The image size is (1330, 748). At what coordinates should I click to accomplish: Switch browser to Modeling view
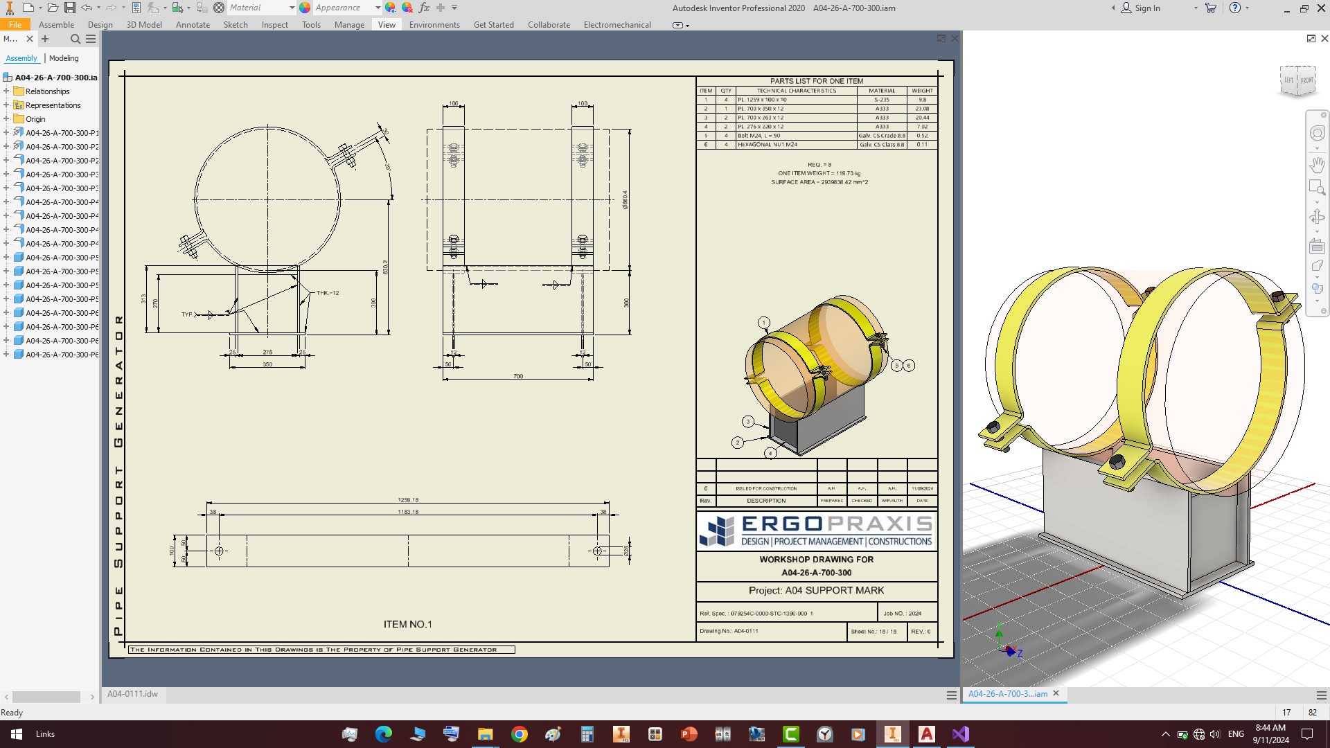coord(64,58)
